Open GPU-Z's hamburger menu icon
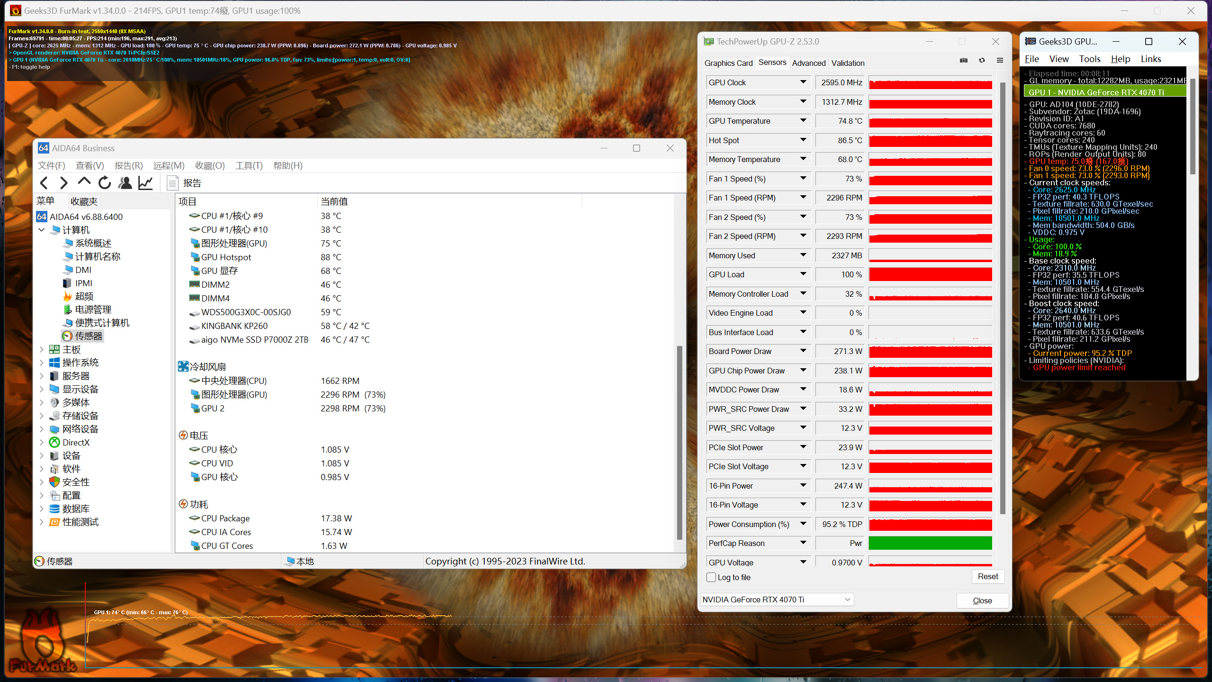The image size is (1212, 682). coord(1000,60)
